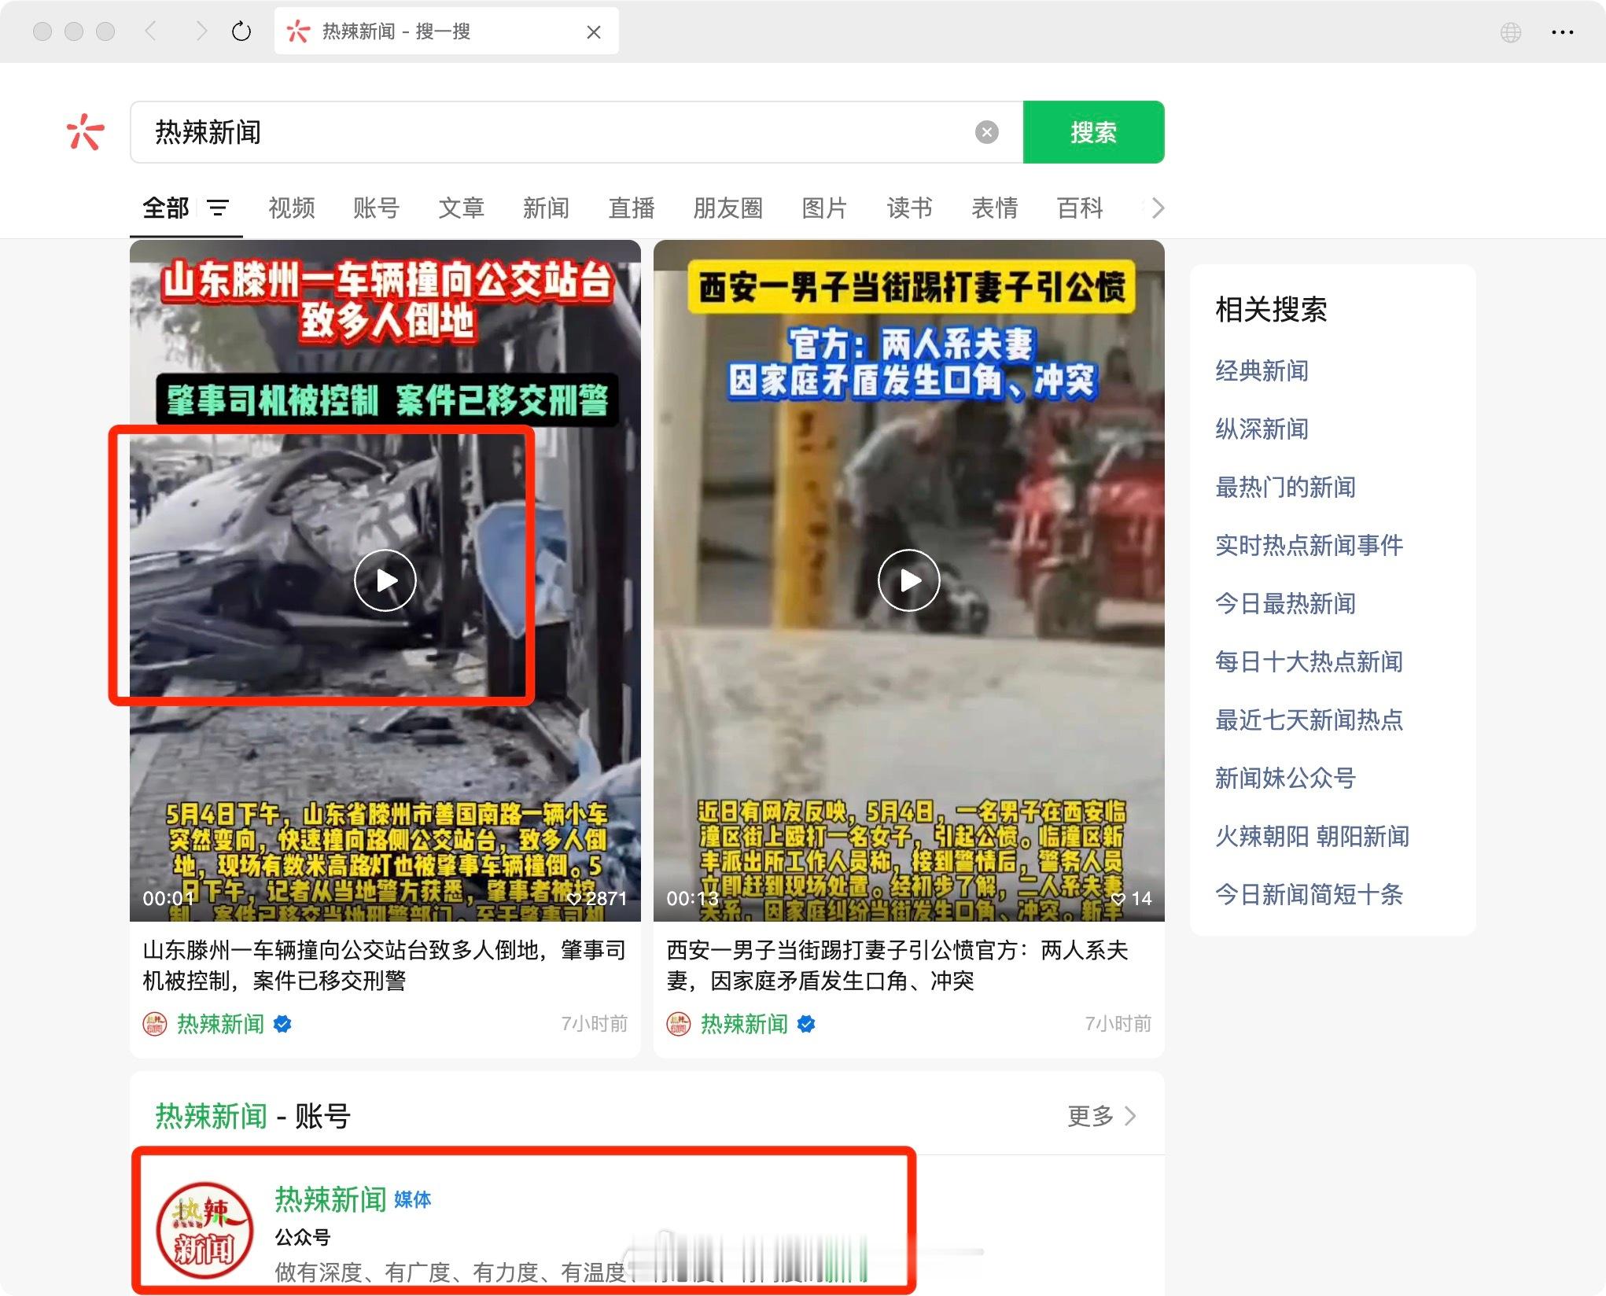The width and height of the screenshot is (1606, 1296).
Task: Play the 西安一男子 video
Action: pyautogui.click(x=909, y=580)
